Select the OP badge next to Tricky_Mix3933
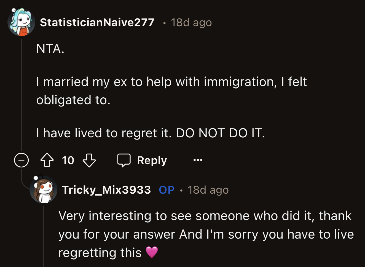The height and width of the screenshot is (267, 365). (x=166, y=189)
